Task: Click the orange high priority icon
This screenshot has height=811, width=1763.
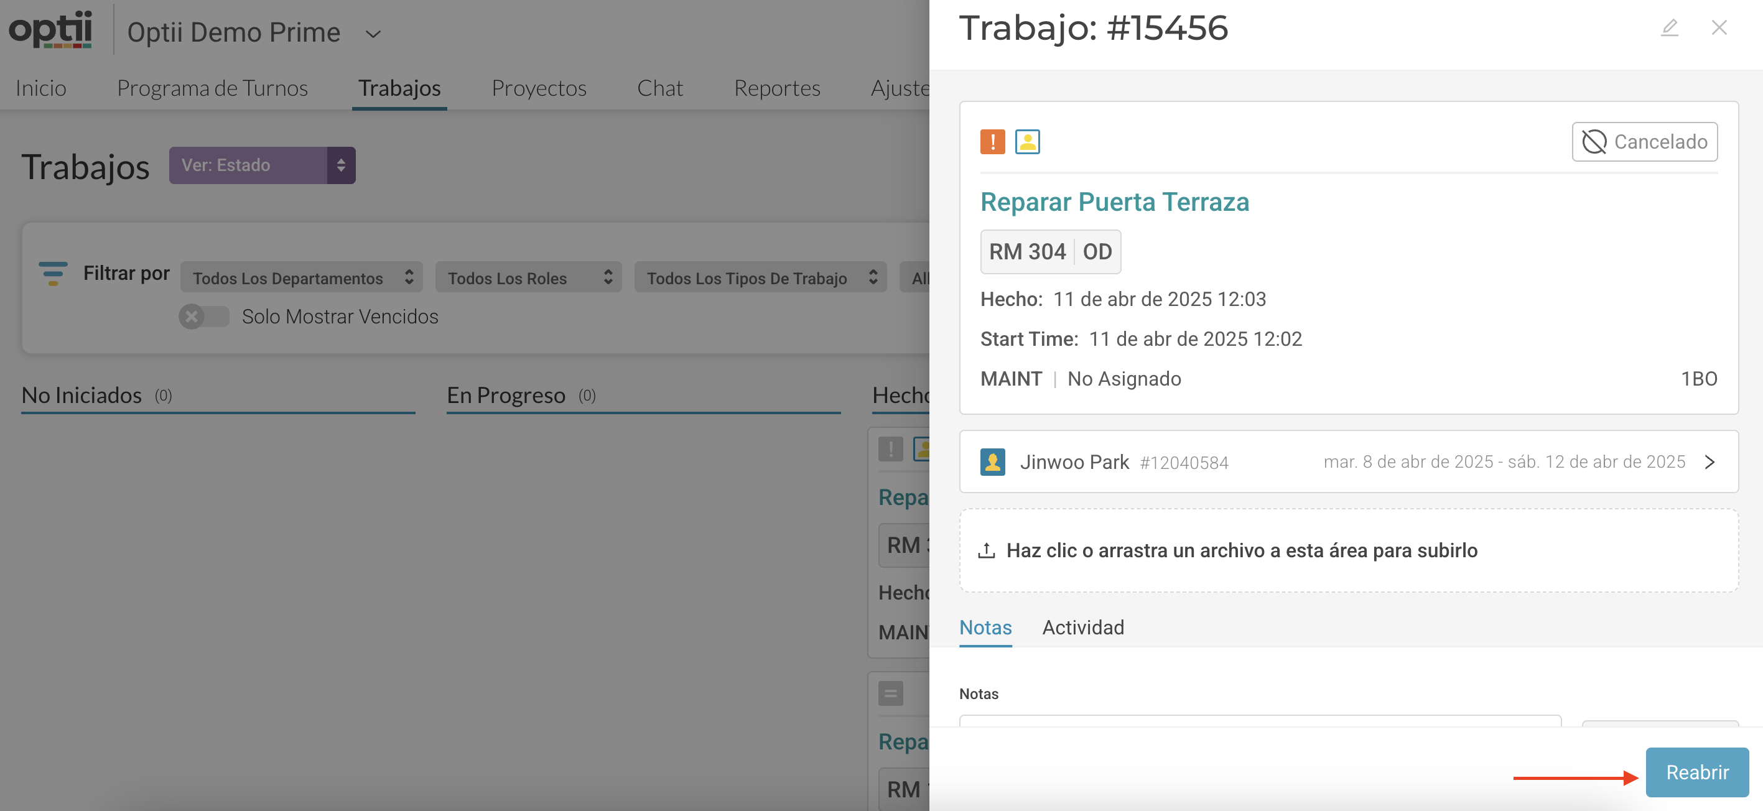Action: [992, 142]
